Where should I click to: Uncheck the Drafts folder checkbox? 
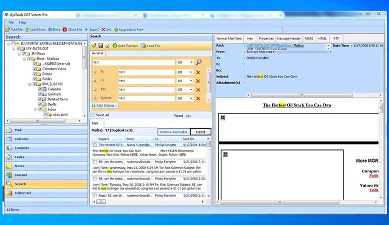[40, 104]
